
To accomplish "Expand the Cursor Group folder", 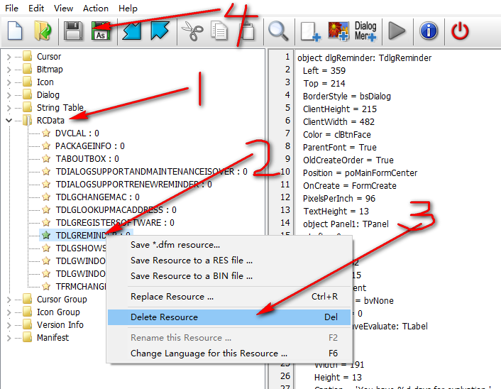I will click(9, 300).
